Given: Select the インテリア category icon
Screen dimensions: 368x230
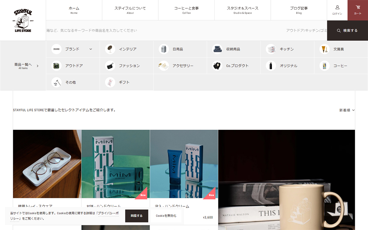Looking at the screenshot, I should tap(110, 49).
